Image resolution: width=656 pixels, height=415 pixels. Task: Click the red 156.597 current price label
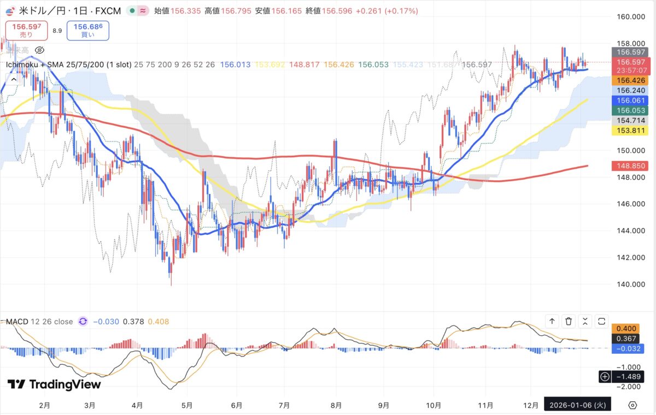coord(631,62)
